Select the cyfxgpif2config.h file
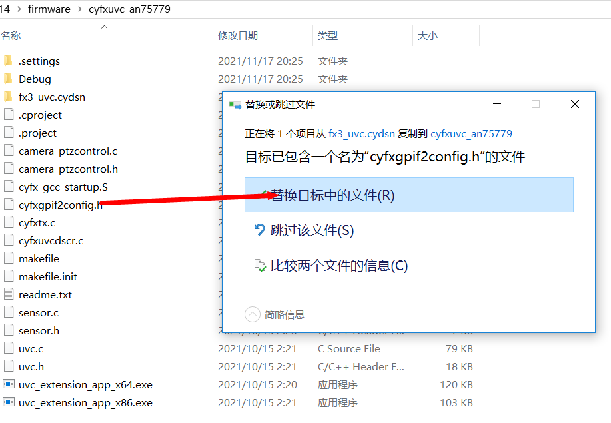 [x=60, y=205]
